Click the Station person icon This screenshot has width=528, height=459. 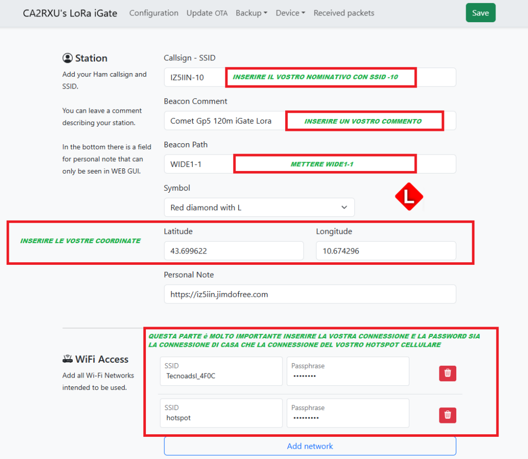click(68, 58)
